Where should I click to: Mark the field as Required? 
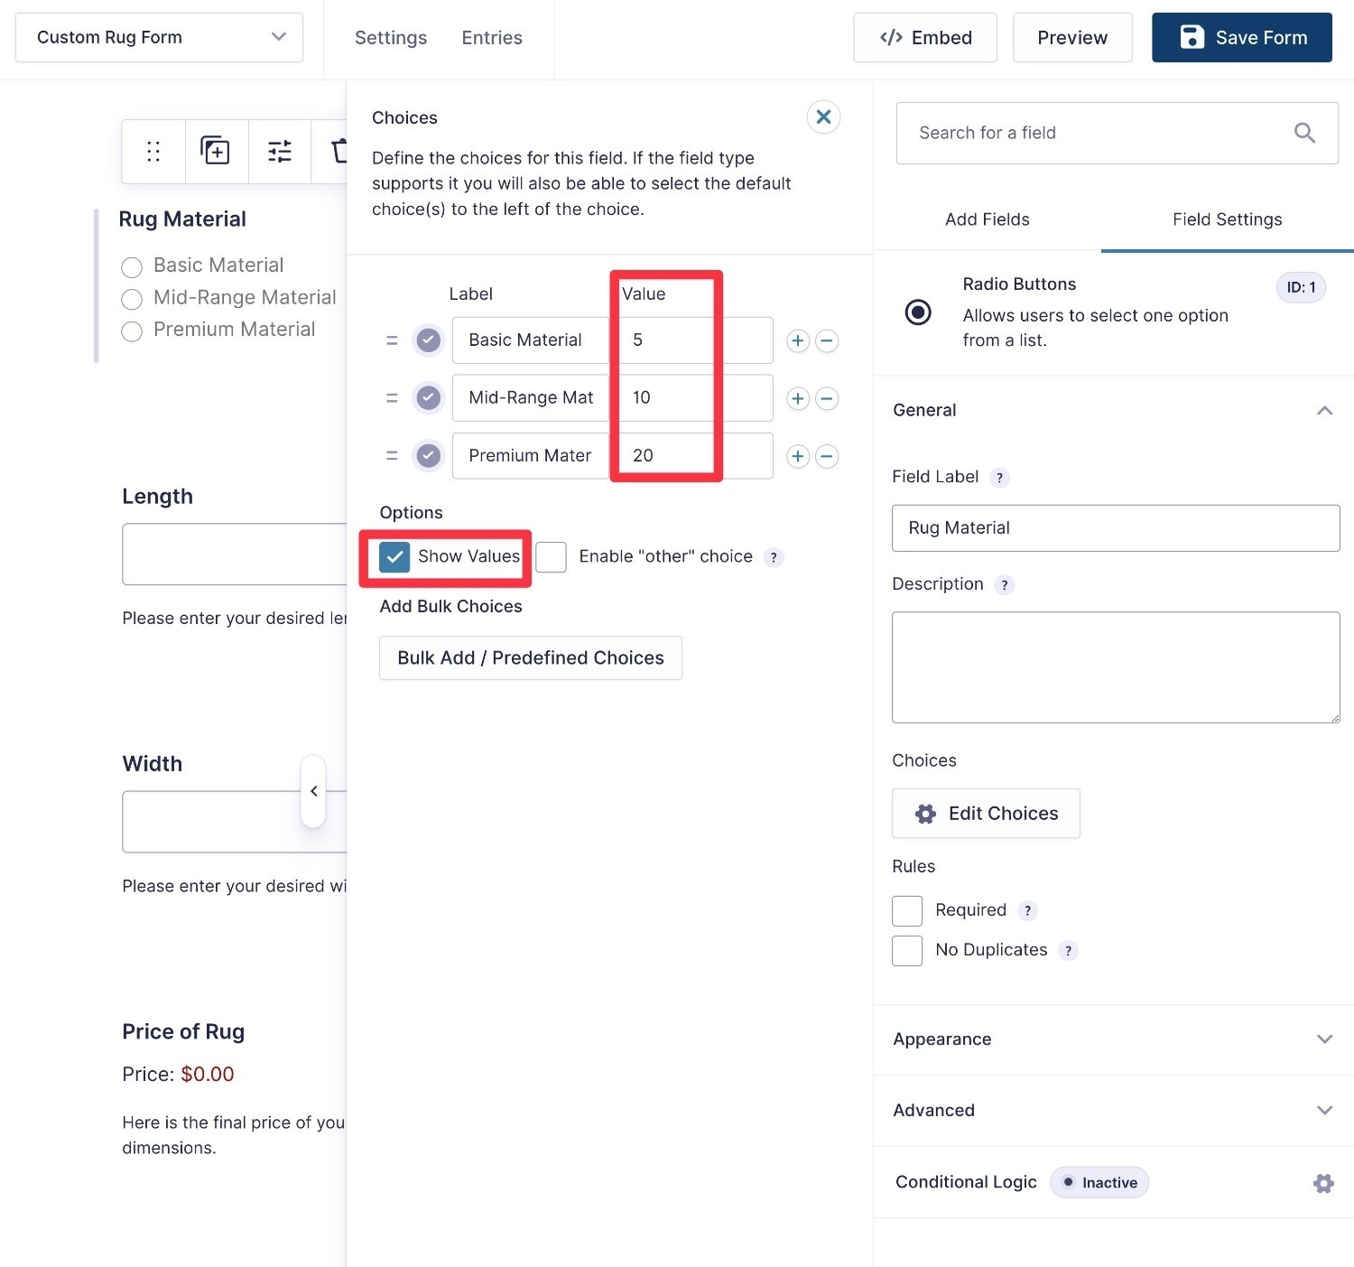[x=906, y=910]
